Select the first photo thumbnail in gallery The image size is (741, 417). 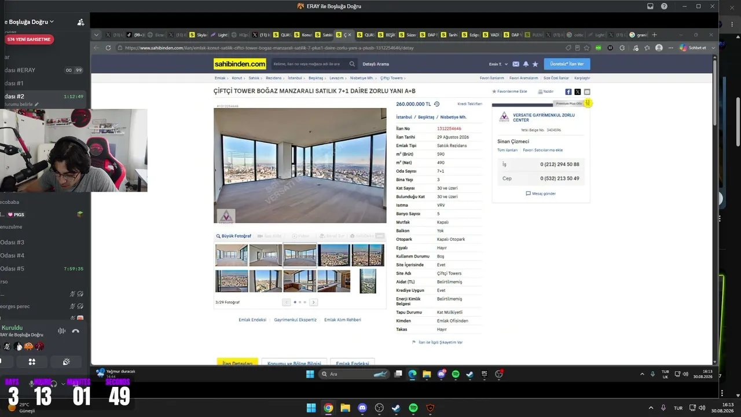(232, 255)
